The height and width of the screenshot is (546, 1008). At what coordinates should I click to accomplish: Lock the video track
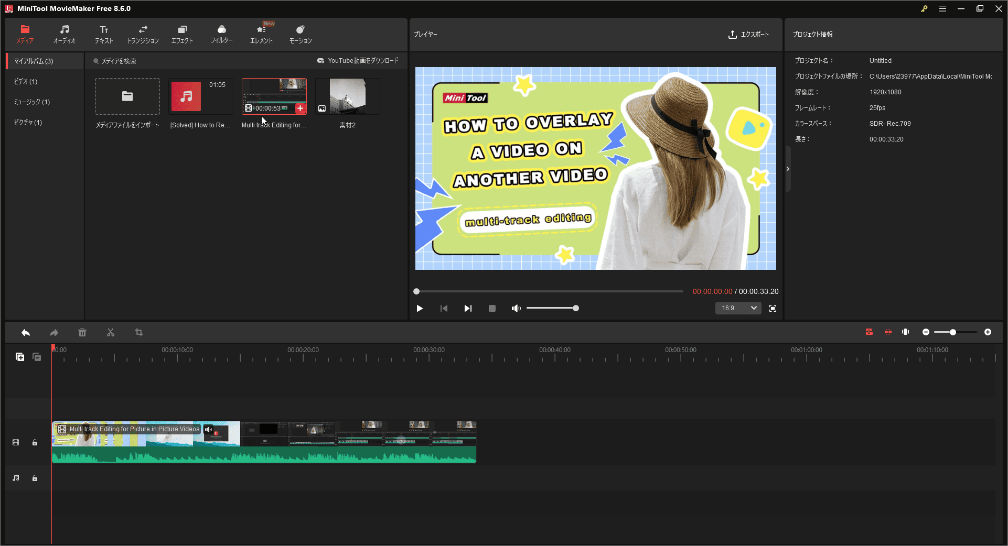point(35,443)
